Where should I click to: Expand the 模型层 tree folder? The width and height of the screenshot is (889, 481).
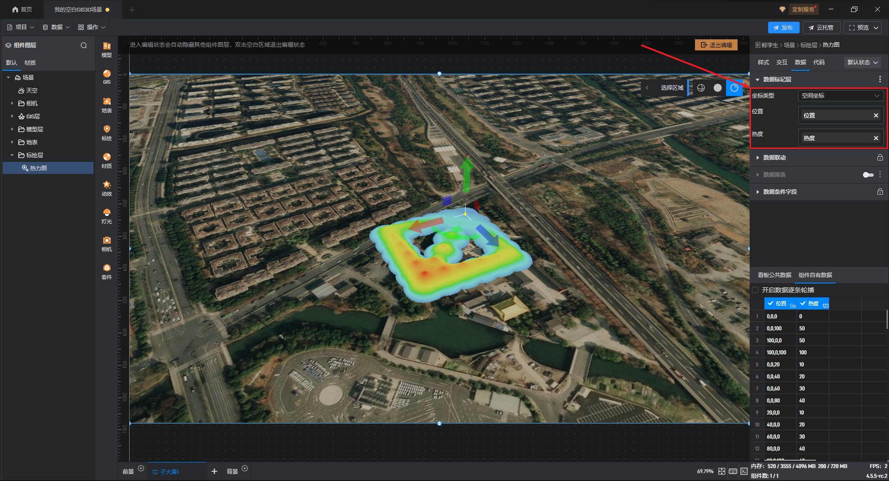[12, 129]
